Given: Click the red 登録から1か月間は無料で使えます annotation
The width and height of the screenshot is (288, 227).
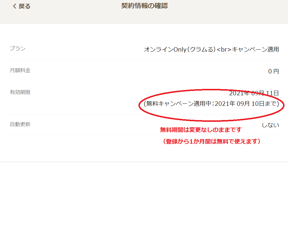Looking at the screenshot, I should (x=211, y=141).
